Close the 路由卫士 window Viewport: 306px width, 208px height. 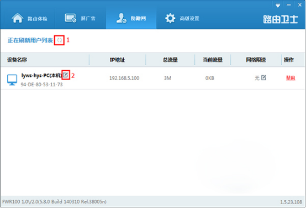pos(299,5)
